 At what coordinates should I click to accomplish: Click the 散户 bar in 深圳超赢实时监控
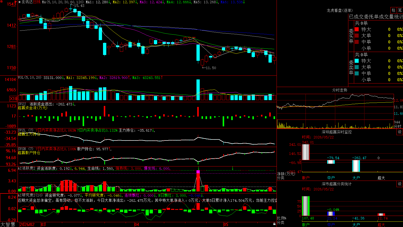[x=306, y=152]
